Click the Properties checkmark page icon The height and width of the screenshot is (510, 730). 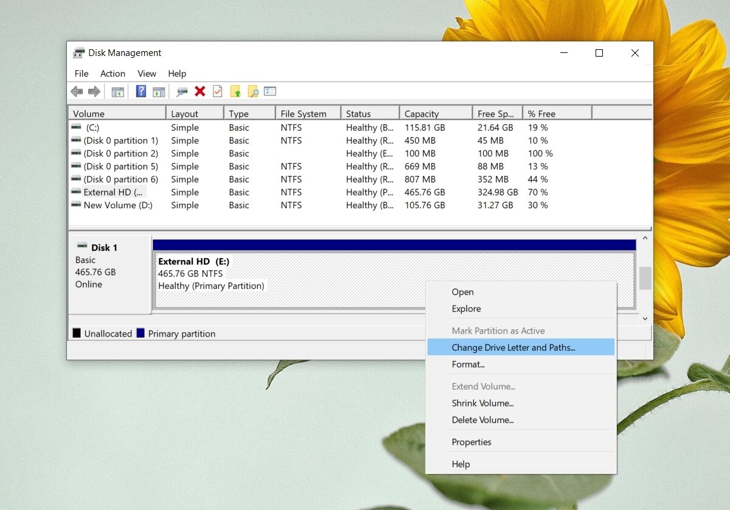tap(217, 91)
